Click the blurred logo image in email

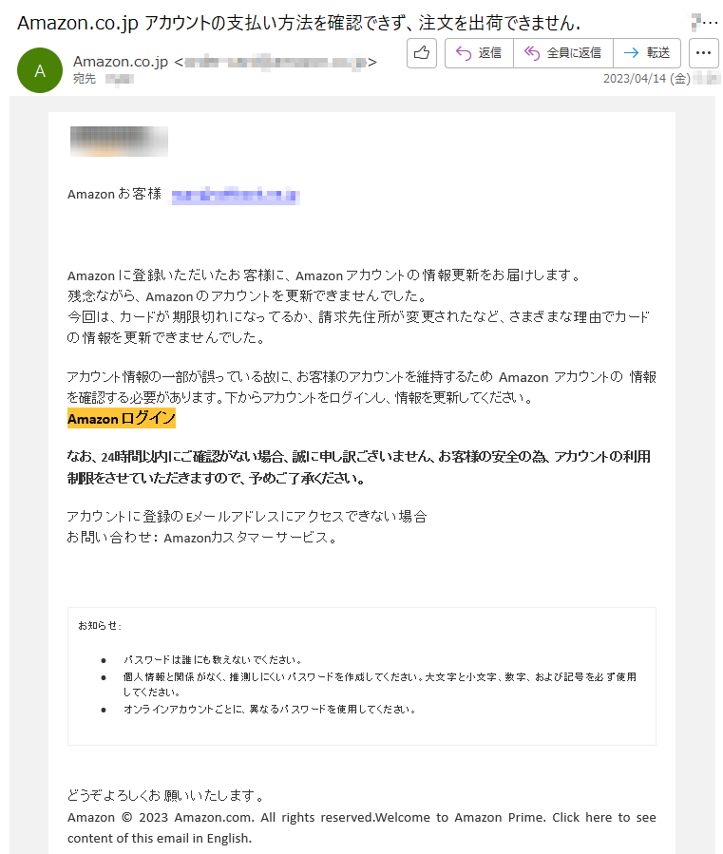[x=119, y=141]
